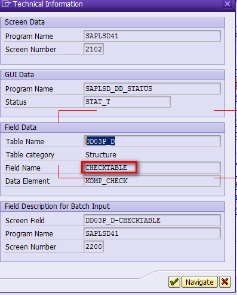
Task: Click the Table category label
Action: (30, 155)
